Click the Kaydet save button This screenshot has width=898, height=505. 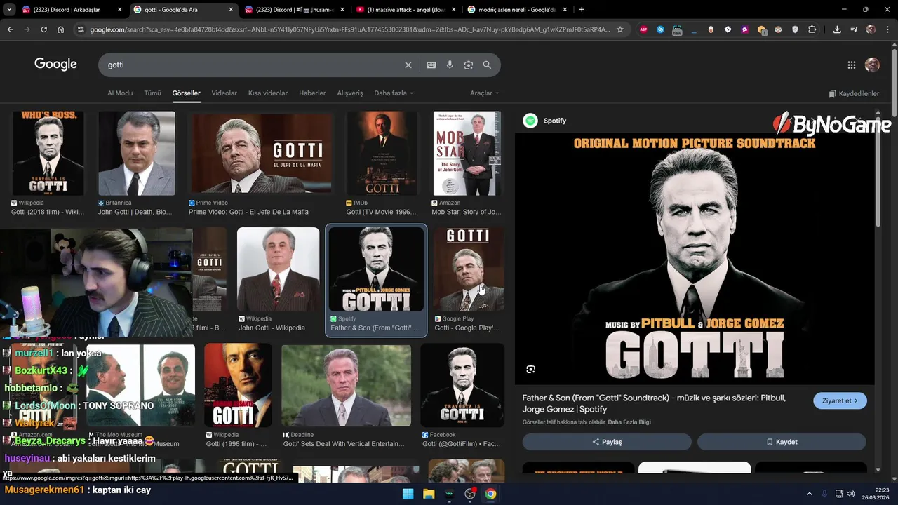(782, 442)
